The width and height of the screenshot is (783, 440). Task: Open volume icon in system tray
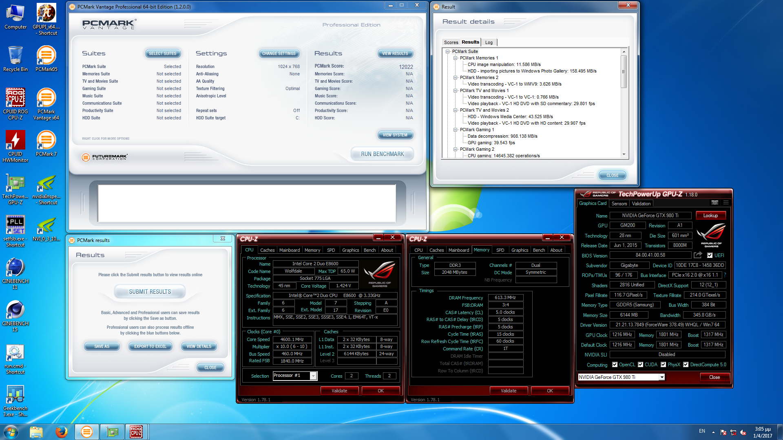click(x=743, y=432)
